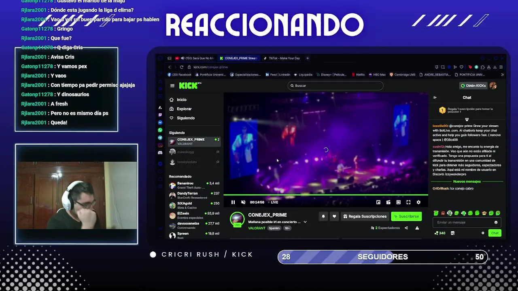Viewport: 518px width, 291px height.
Task: Toggle the follow heart for CONEJEX_PRIME
Action: [x=334, y=216]
